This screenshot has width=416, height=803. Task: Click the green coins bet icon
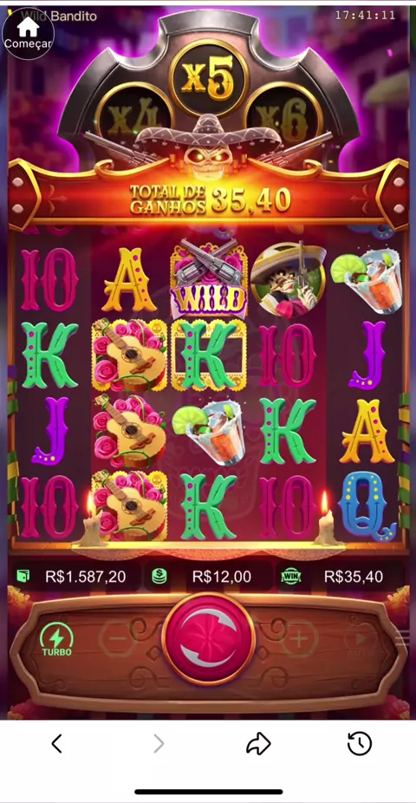pos(159,577)
